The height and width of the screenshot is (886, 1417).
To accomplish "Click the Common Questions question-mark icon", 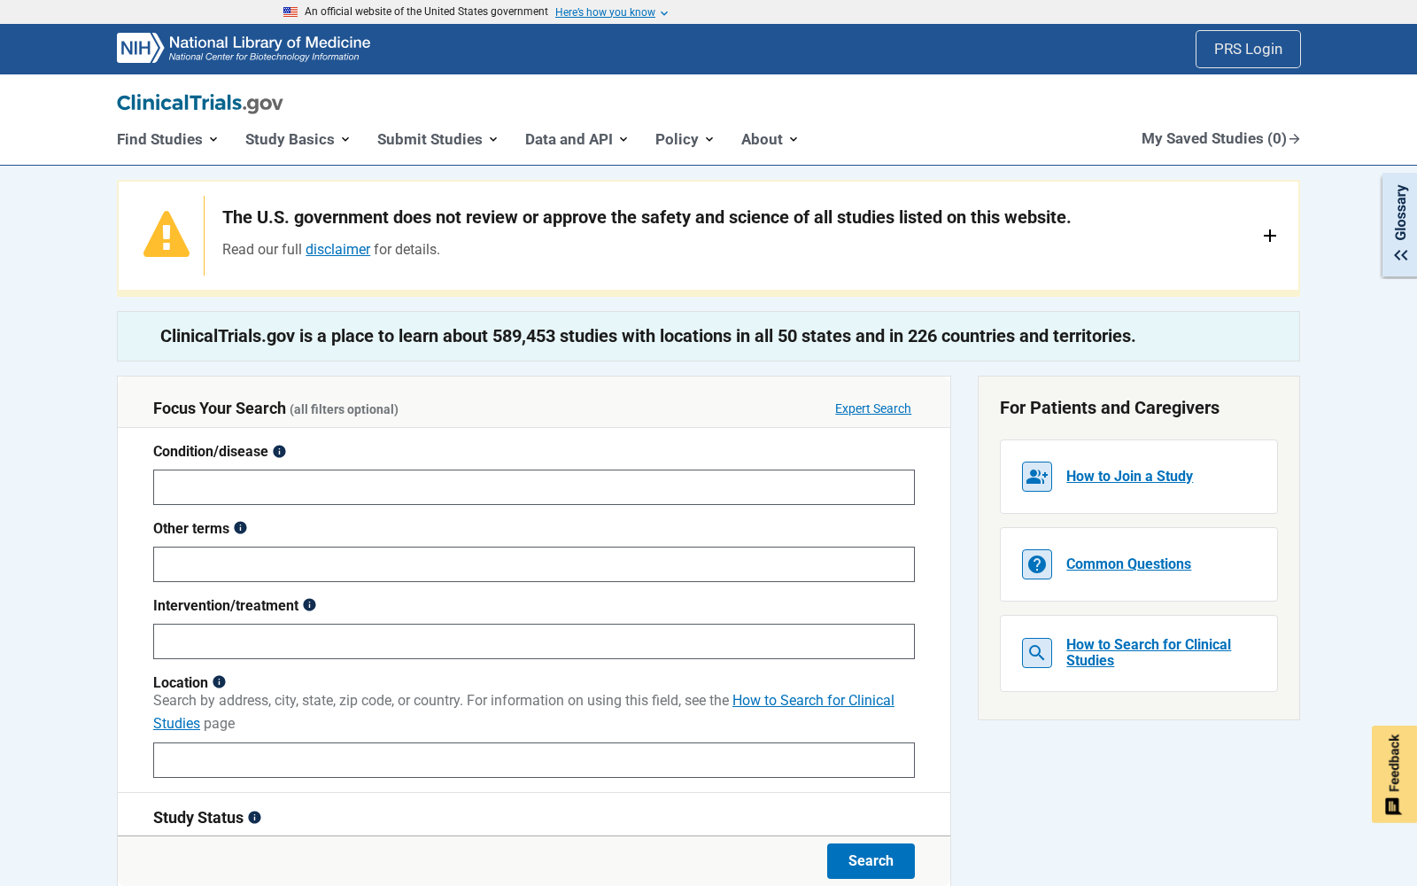I will point(1037,564).
